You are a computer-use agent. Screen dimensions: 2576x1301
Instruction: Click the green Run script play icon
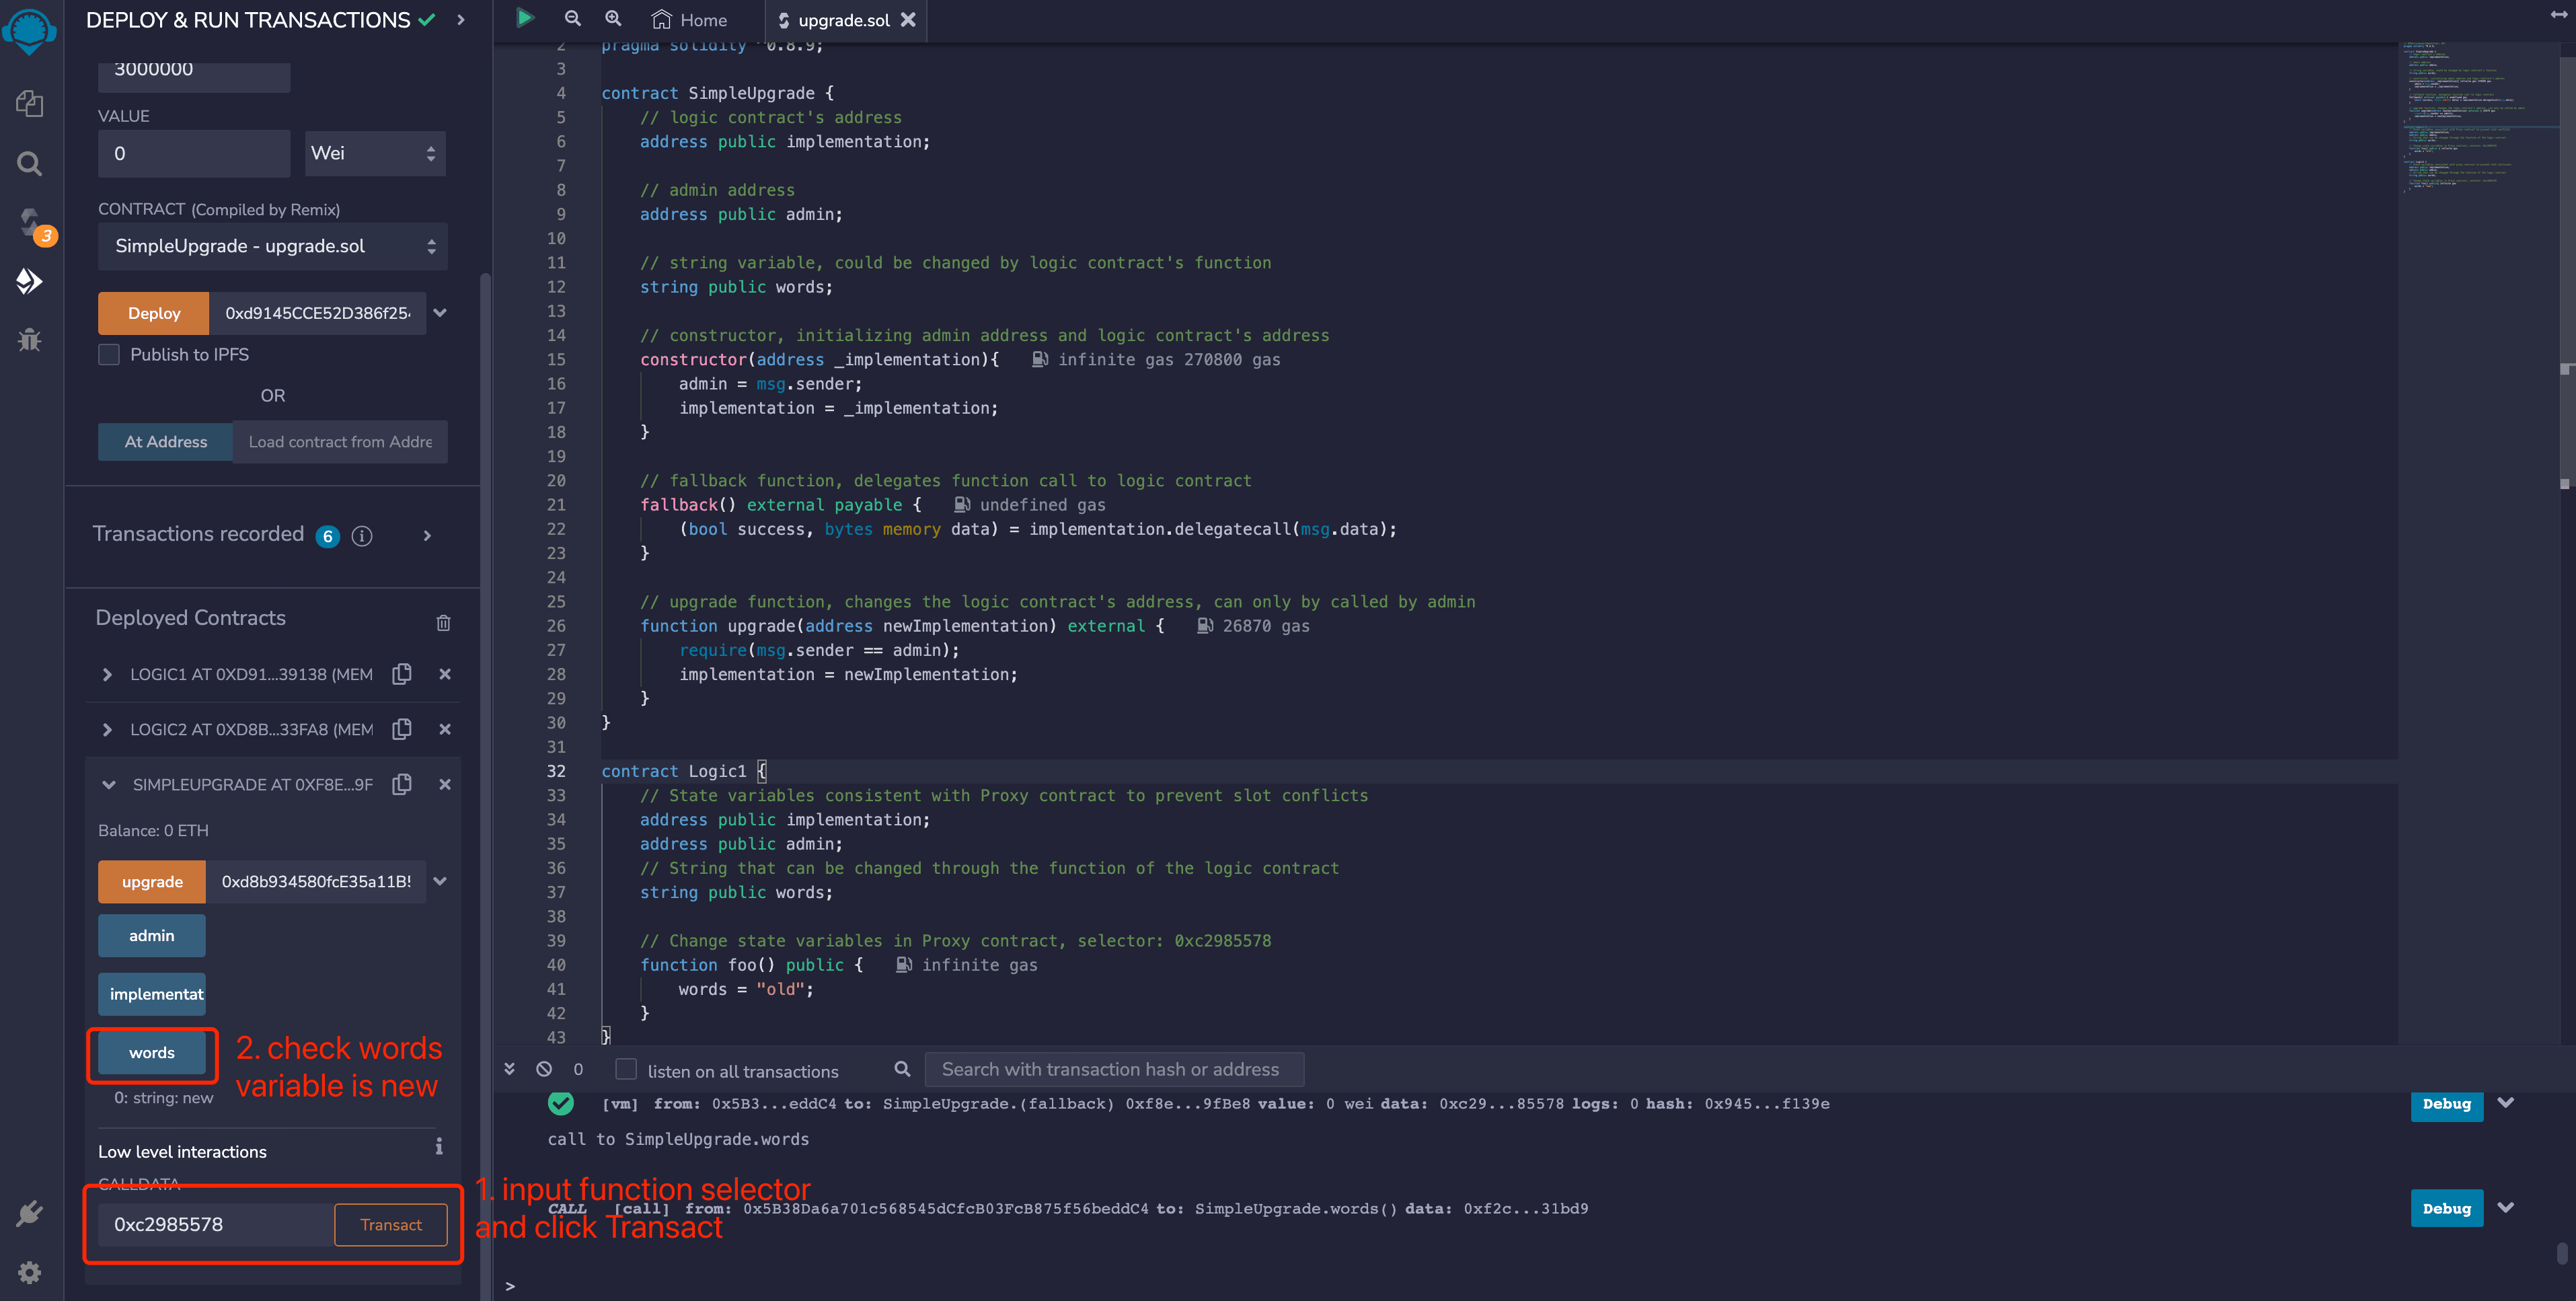pos(524,18)
